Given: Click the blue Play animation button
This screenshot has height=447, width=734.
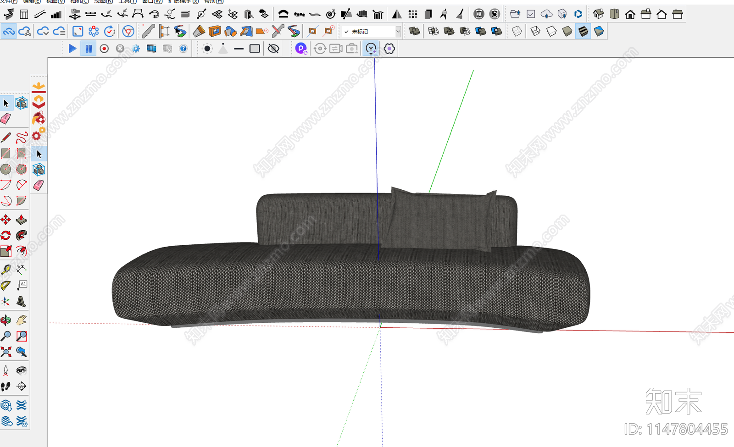Looking at the screenshot, I should (72, 49).
